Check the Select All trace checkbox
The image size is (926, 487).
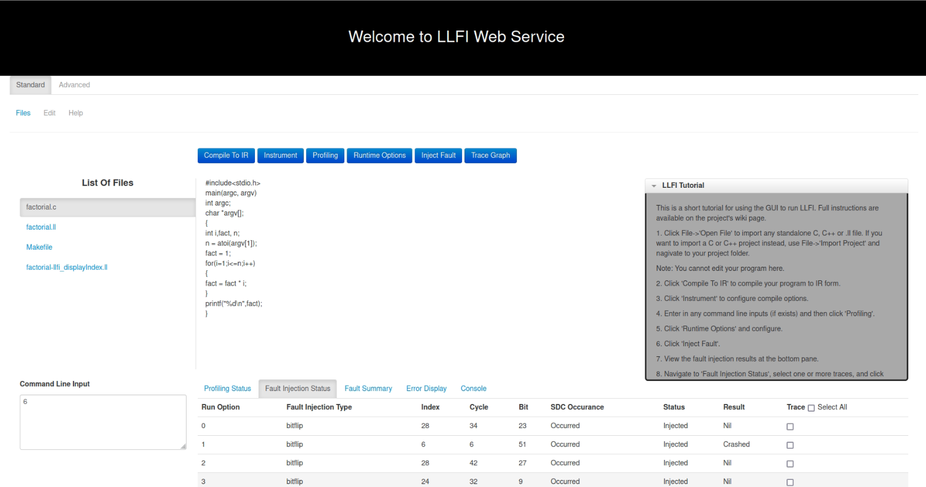click(x=811, y=408)
